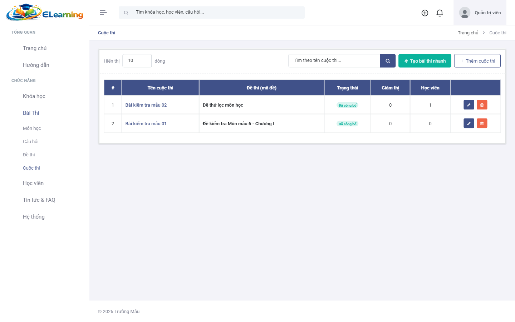
Task: Click the Đề thi (mã đề) column header
Action: click(x=261, y=88)
